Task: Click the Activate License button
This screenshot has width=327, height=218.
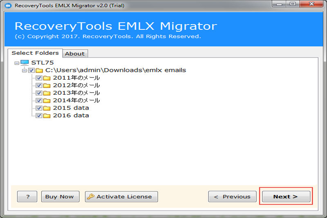Action: click(121, 196)
